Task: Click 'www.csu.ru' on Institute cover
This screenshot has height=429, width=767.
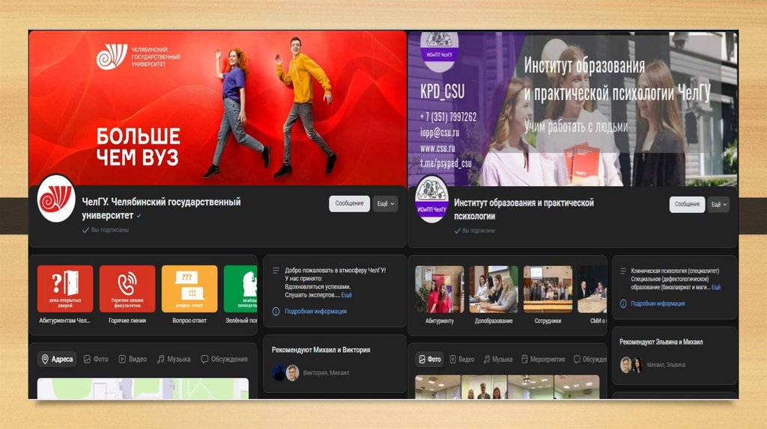Action: 437,148
